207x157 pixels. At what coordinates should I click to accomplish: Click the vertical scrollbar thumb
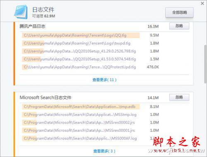205,64
